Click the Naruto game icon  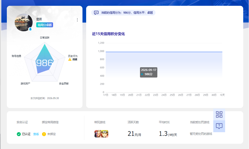pos(105,134)
